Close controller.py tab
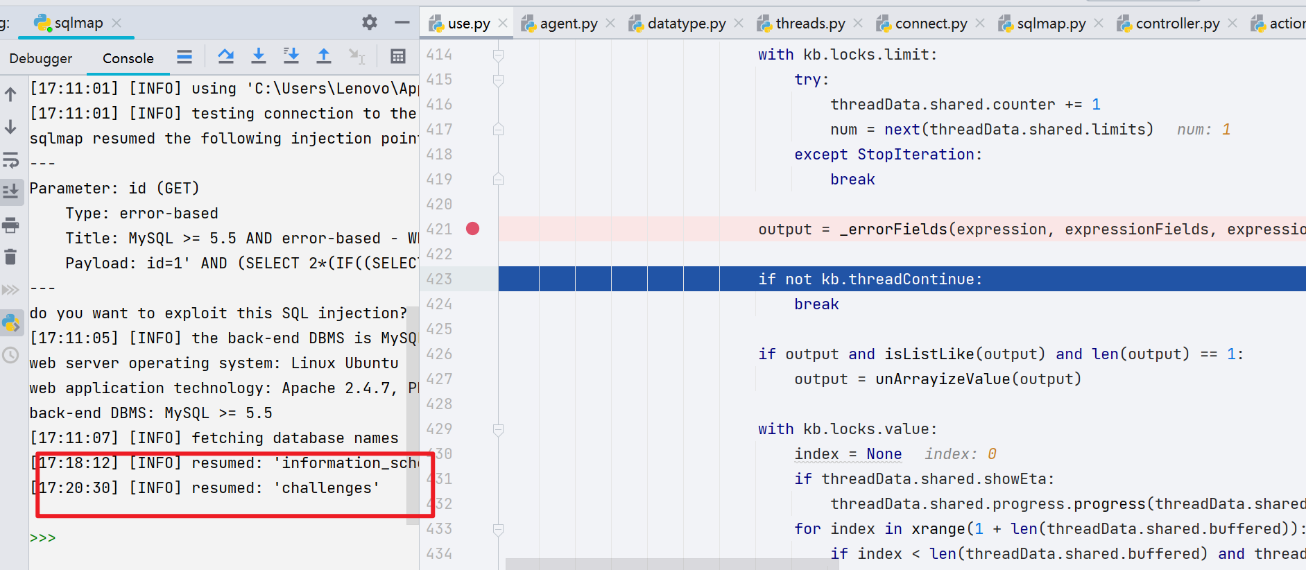1306x570 pixels. point(1232,23)
